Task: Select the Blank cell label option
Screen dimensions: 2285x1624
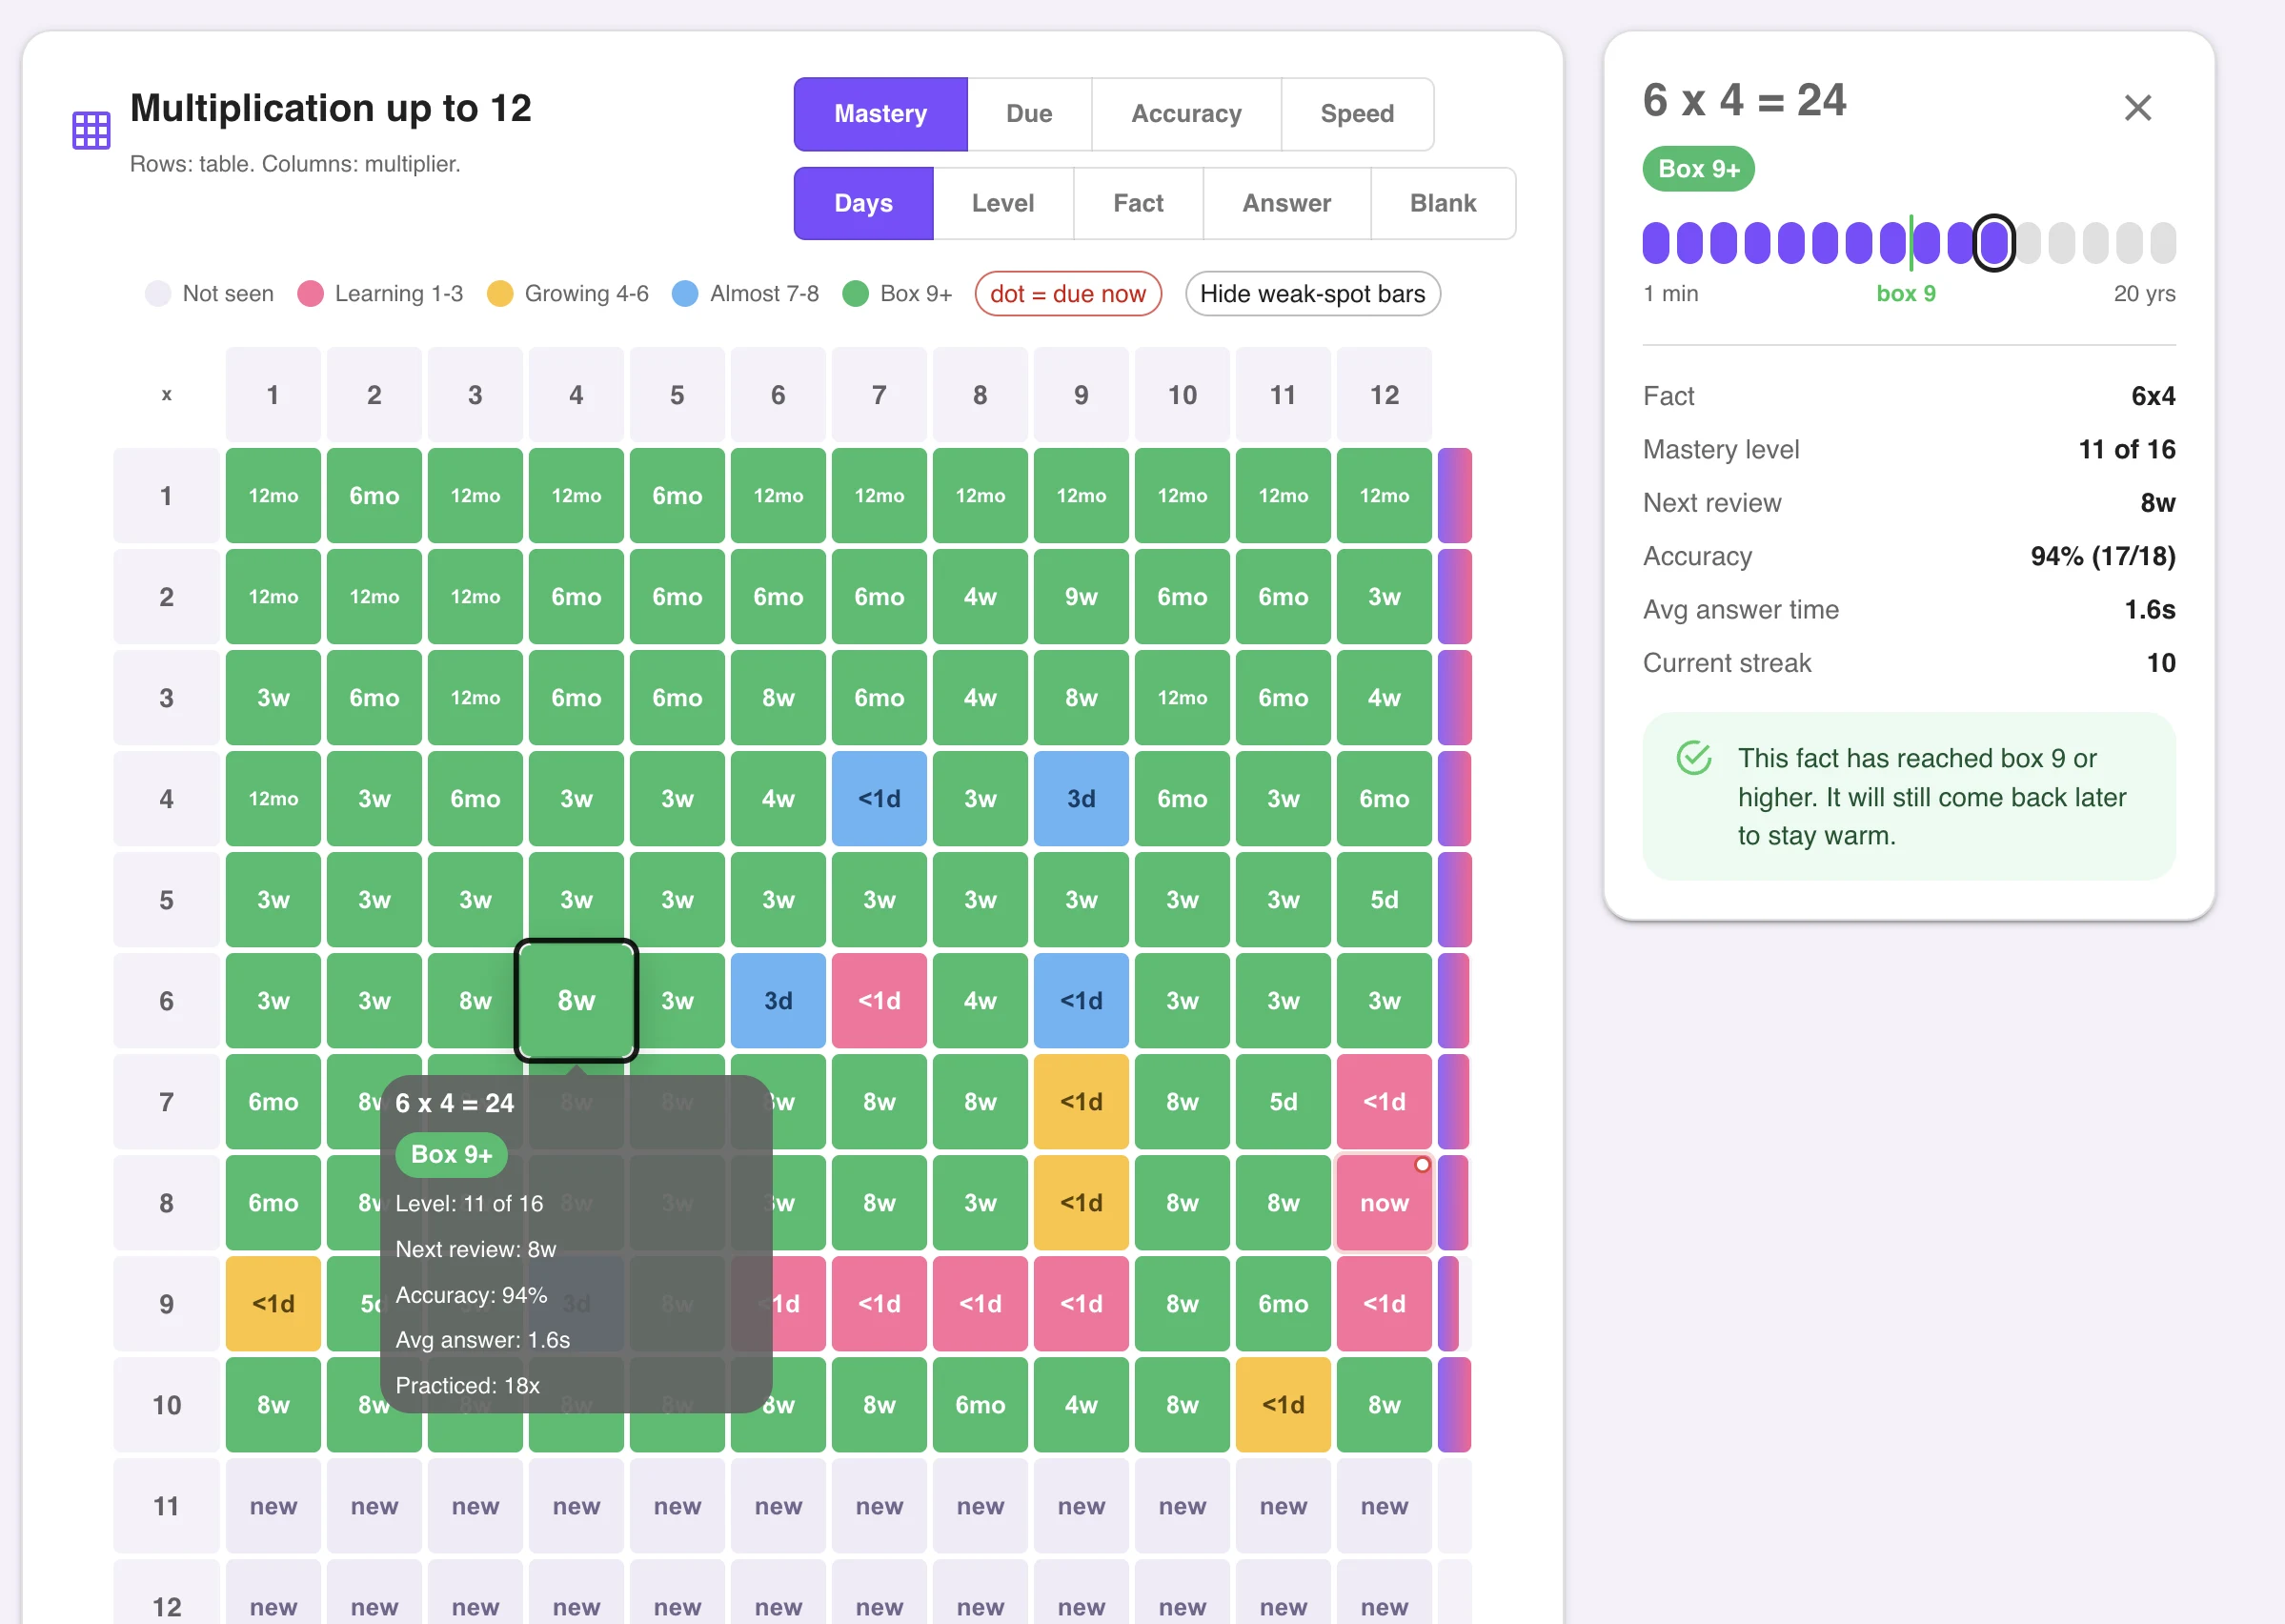Action: click(1443, 203)
